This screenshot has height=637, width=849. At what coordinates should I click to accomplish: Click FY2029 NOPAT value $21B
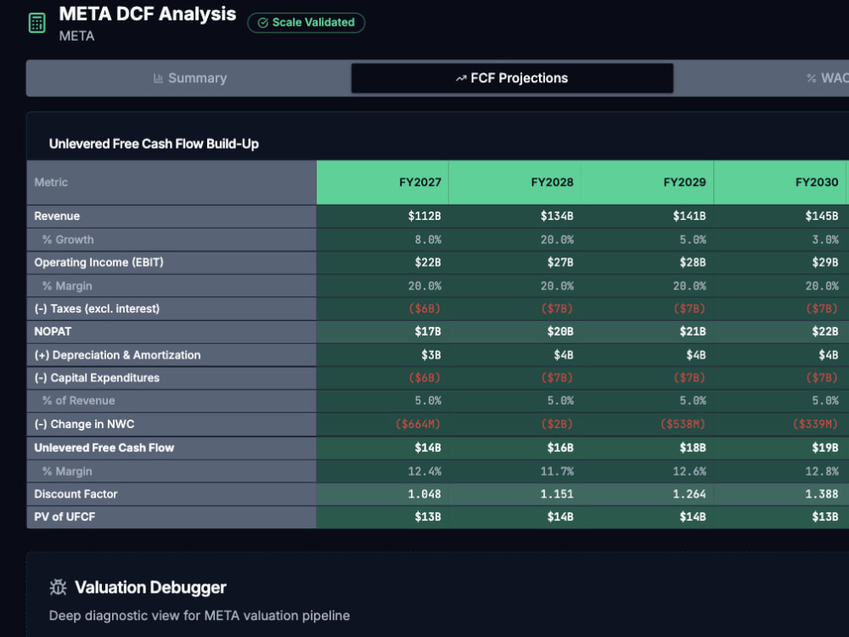pos(693,331)
